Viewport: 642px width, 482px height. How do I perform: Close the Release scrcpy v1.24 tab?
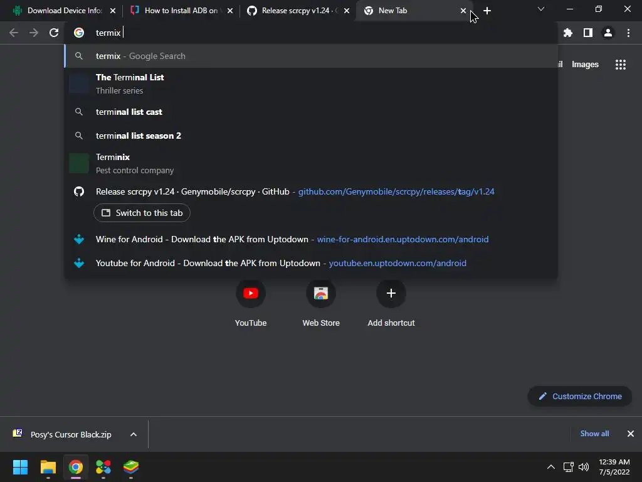click(x=347, y=11)
